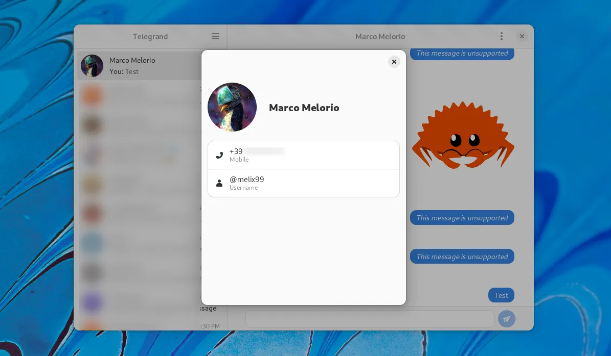The width and height of the screenshot is (611, 356).
Task: Close the Marco Melorio profile dialog
Action: 394,62
